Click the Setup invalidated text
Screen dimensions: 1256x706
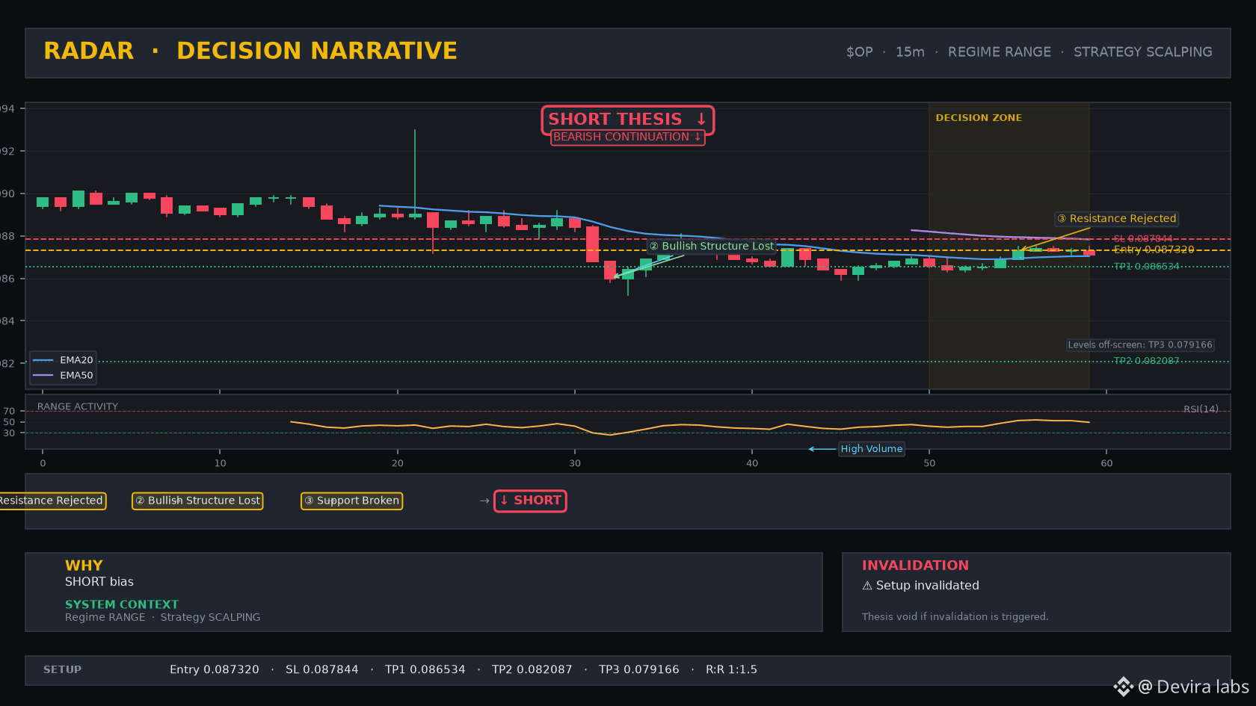click(928, 586)
